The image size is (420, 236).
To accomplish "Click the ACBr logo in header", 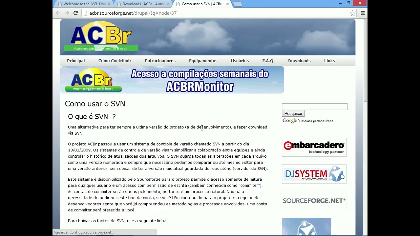I will [x=101, y=37].
